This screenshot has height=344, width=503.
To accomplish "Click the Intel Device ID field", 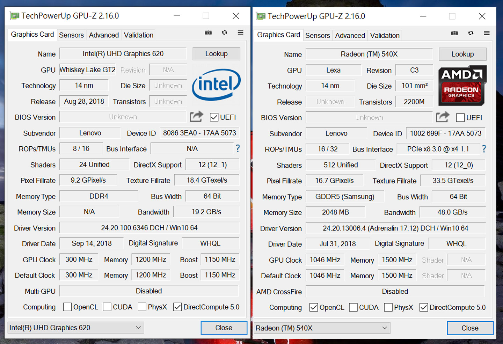I will [x=199, y=133].
